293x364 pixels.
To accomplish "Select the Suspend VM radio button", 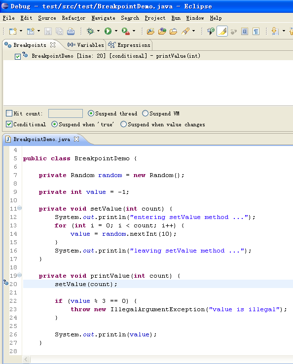I will pyautogui.click(x=145, y=113).
